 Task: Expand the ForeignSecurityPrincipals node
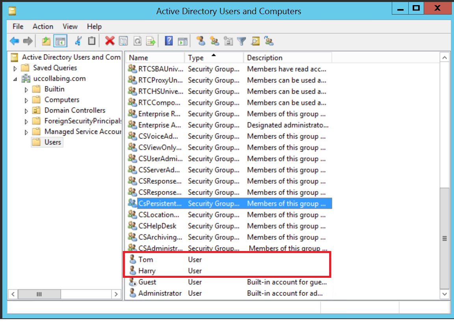tap(26, 122)
